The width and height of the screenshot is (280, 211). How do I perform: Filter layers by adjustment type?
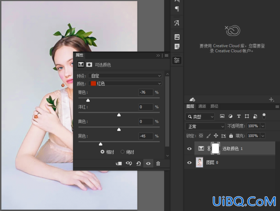pos(230,116)
